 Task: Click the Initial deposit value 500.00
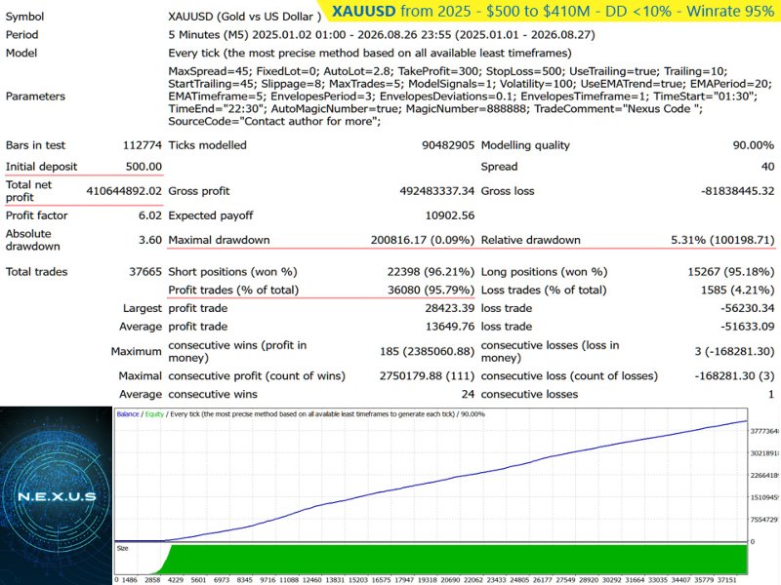click(x=144, y=167)
